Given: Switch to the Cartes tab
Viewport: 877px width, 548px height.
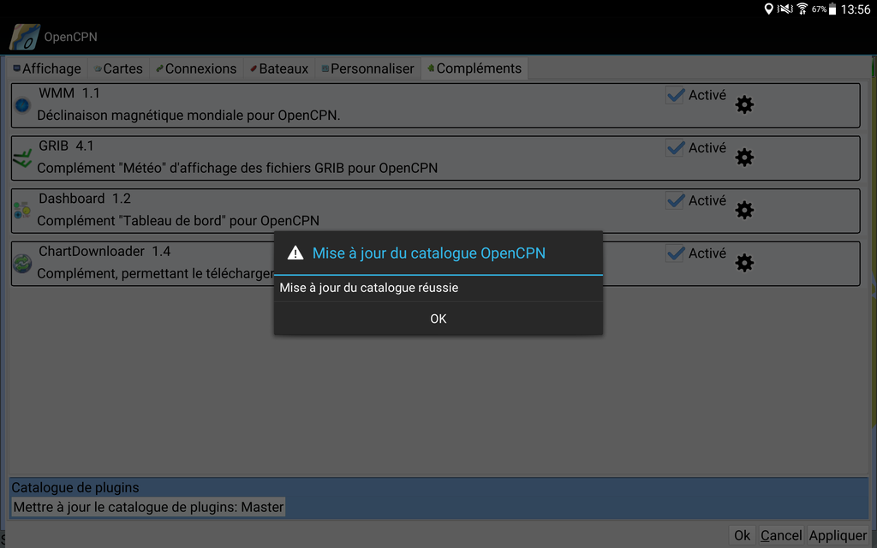Looking at the screenshot, I should point(118,68).
